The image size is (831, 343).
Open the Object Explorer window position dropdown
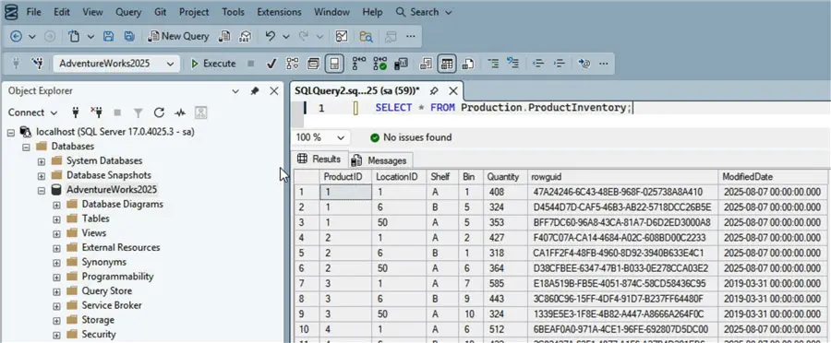pos(235,91)
